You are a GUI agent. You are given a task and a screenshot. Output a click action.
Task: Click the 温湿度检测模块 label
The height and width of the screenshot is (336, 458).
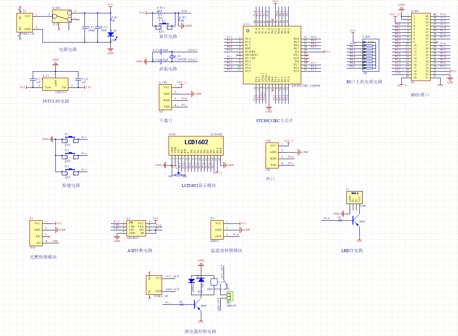click(227, 251)
